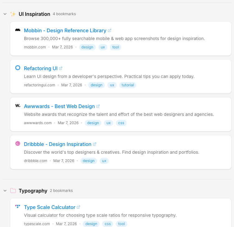Open the Refactoring UI bookmark link
Viewport: 234px width, 227px height.
click(41, 68)
